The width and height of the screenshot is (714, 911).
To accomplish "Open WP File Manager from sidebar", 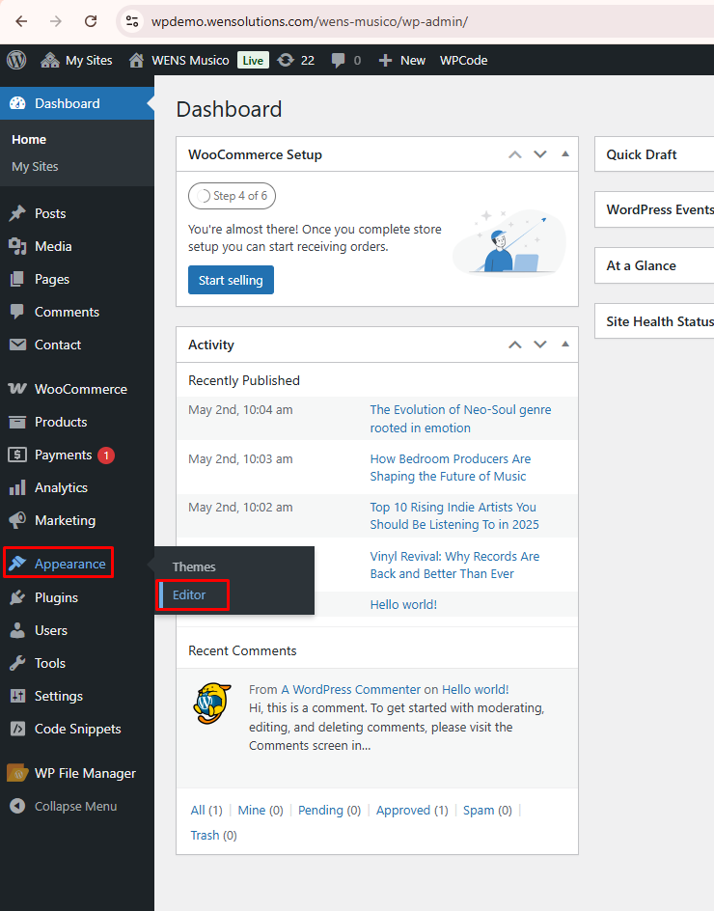I will tap(77, 773).
